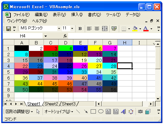Select the Oval drawing tool
Image resolution: width=163 pixels, height=124 pixels.
coord(101,112)
